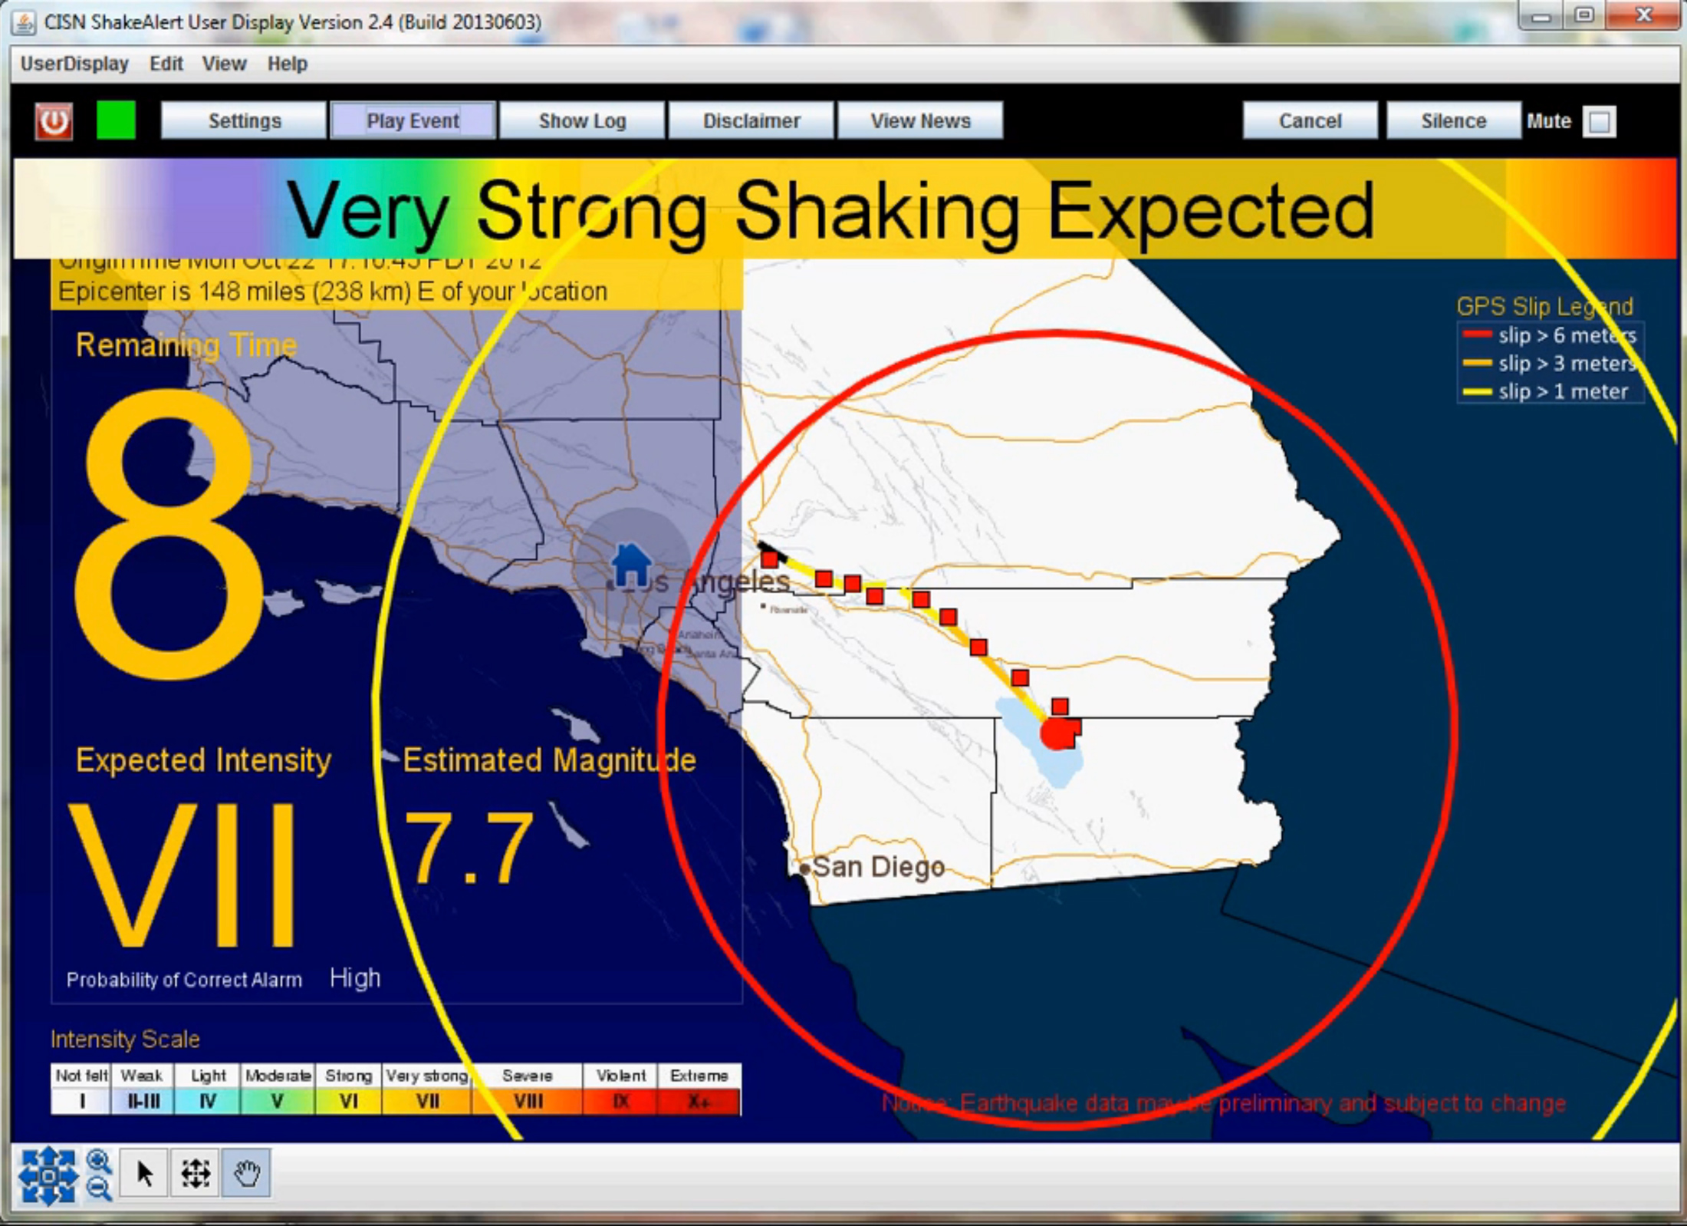Click center of the blue navigation compass
1687x1226 pixels.
coord(48,1173)
